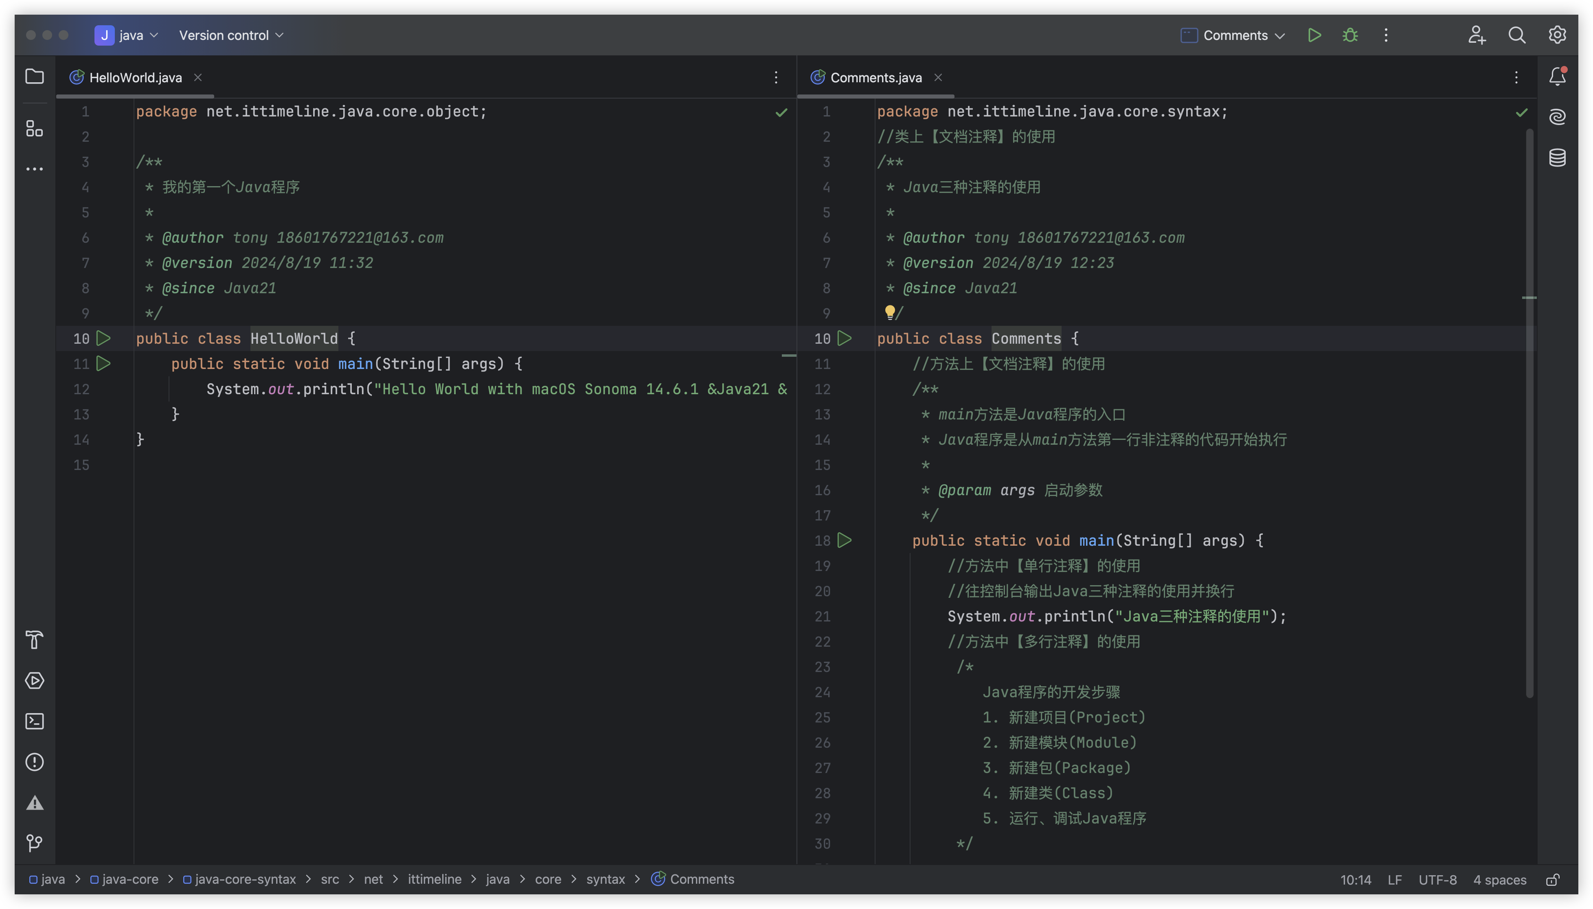
Task: Click the Debug bug icon in toolbar
Action: 1350,35
